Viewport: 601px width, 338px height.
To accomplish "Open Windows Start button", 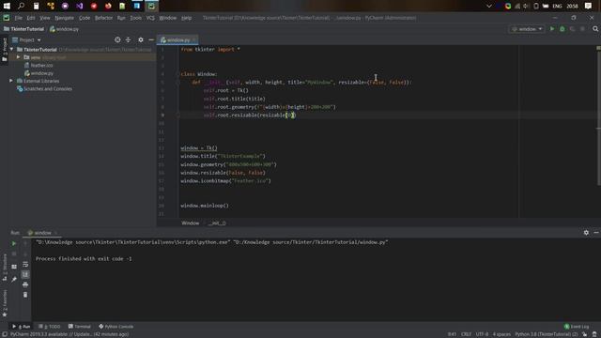I will click(x=7, y=6).
